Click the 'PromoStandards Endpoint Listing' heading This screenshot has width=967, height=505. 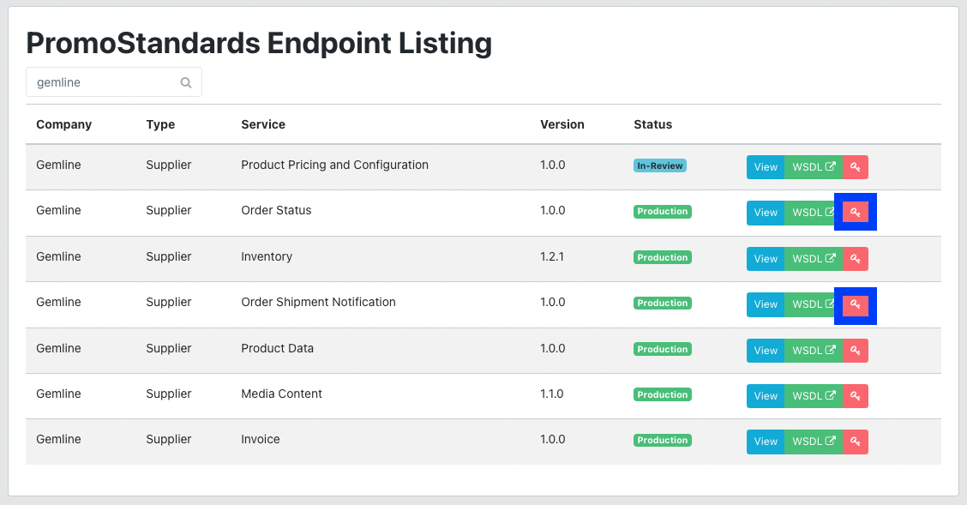point(259,43)
